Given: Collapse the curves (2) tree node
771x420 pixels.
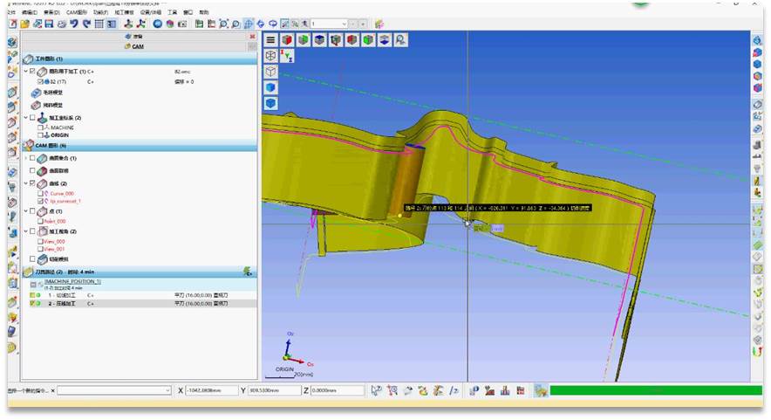Looking at the screenshot, I should (25, 183).
